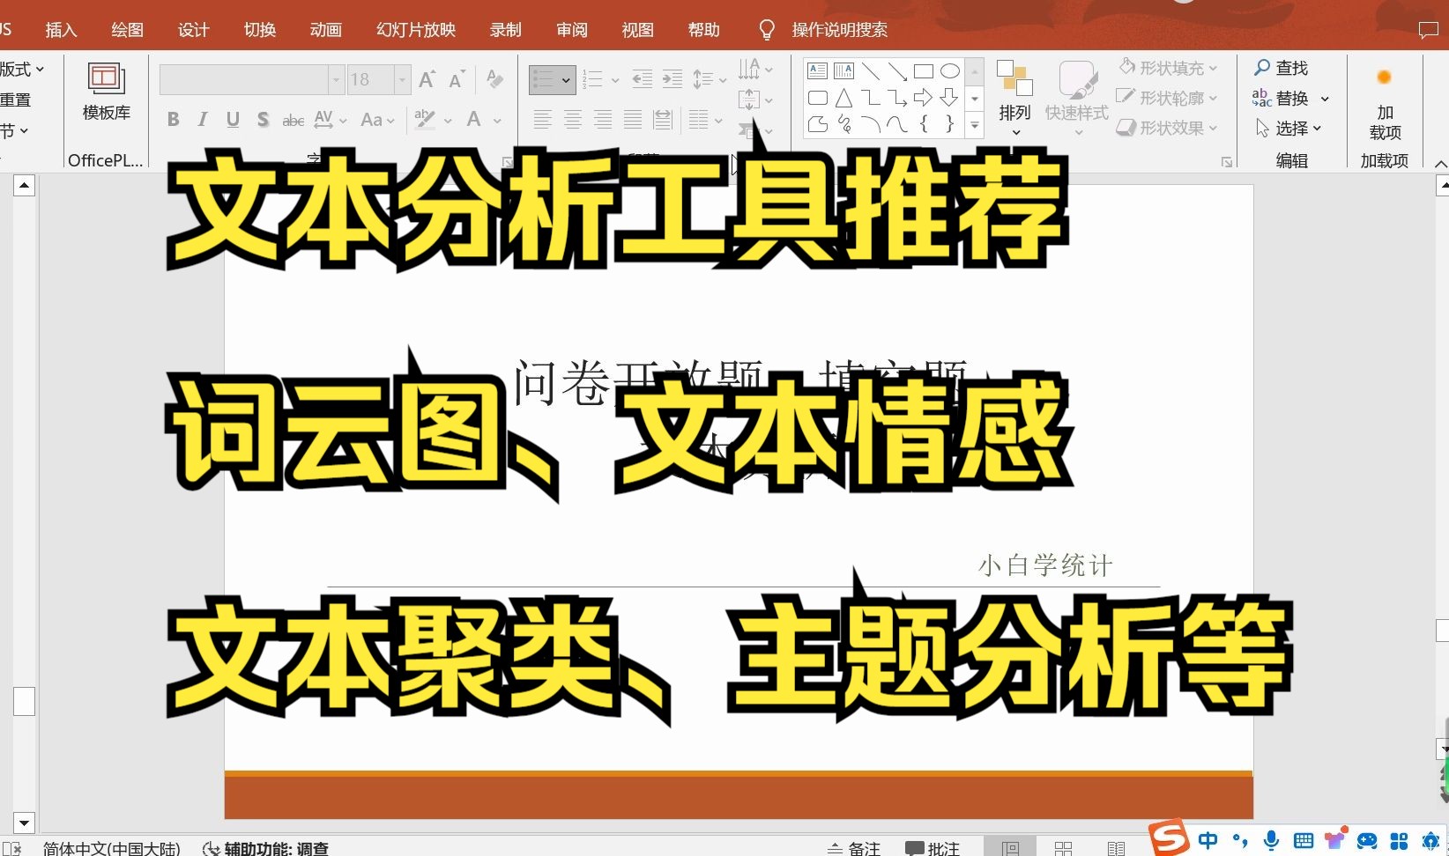
Task: Insert a horizontal text box shape
Action: tap(818, 71)
